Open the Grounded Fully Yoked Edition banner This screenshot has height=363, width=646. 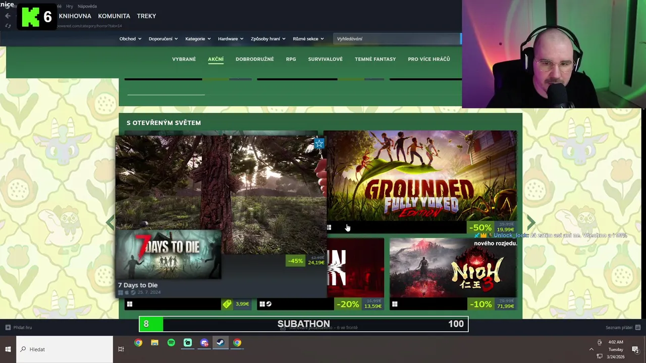point(422,175)
